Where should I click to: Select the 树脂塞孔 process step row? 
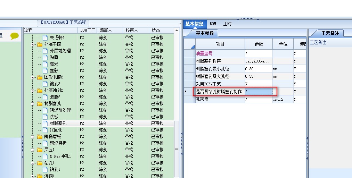click(99, 124)
